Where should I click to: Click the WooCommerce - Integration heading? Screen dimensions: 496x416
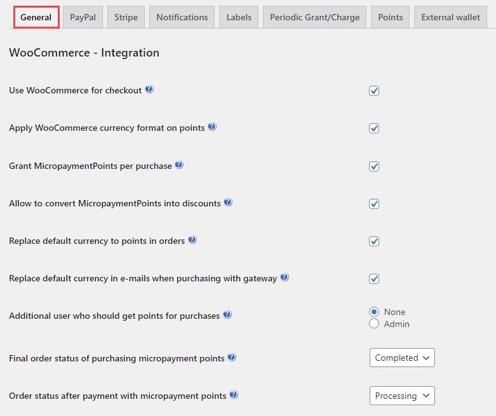pos(84,53)
